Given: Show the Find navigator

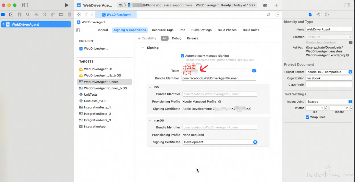Looking at the screenshot, I should pos(28,14).
